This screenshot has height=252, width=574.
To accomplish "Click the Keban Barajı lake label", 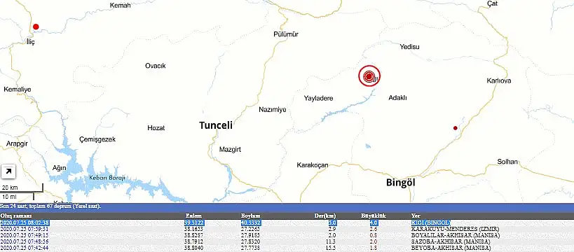I will pyautogui.click(x=107, y=178).
